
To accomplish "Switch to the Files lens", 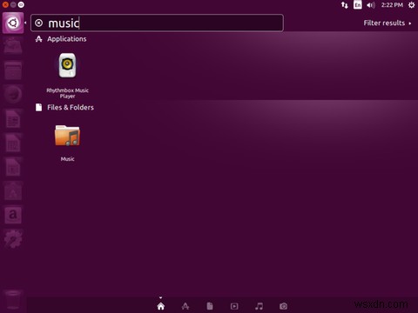I will (x=210, y=306).
